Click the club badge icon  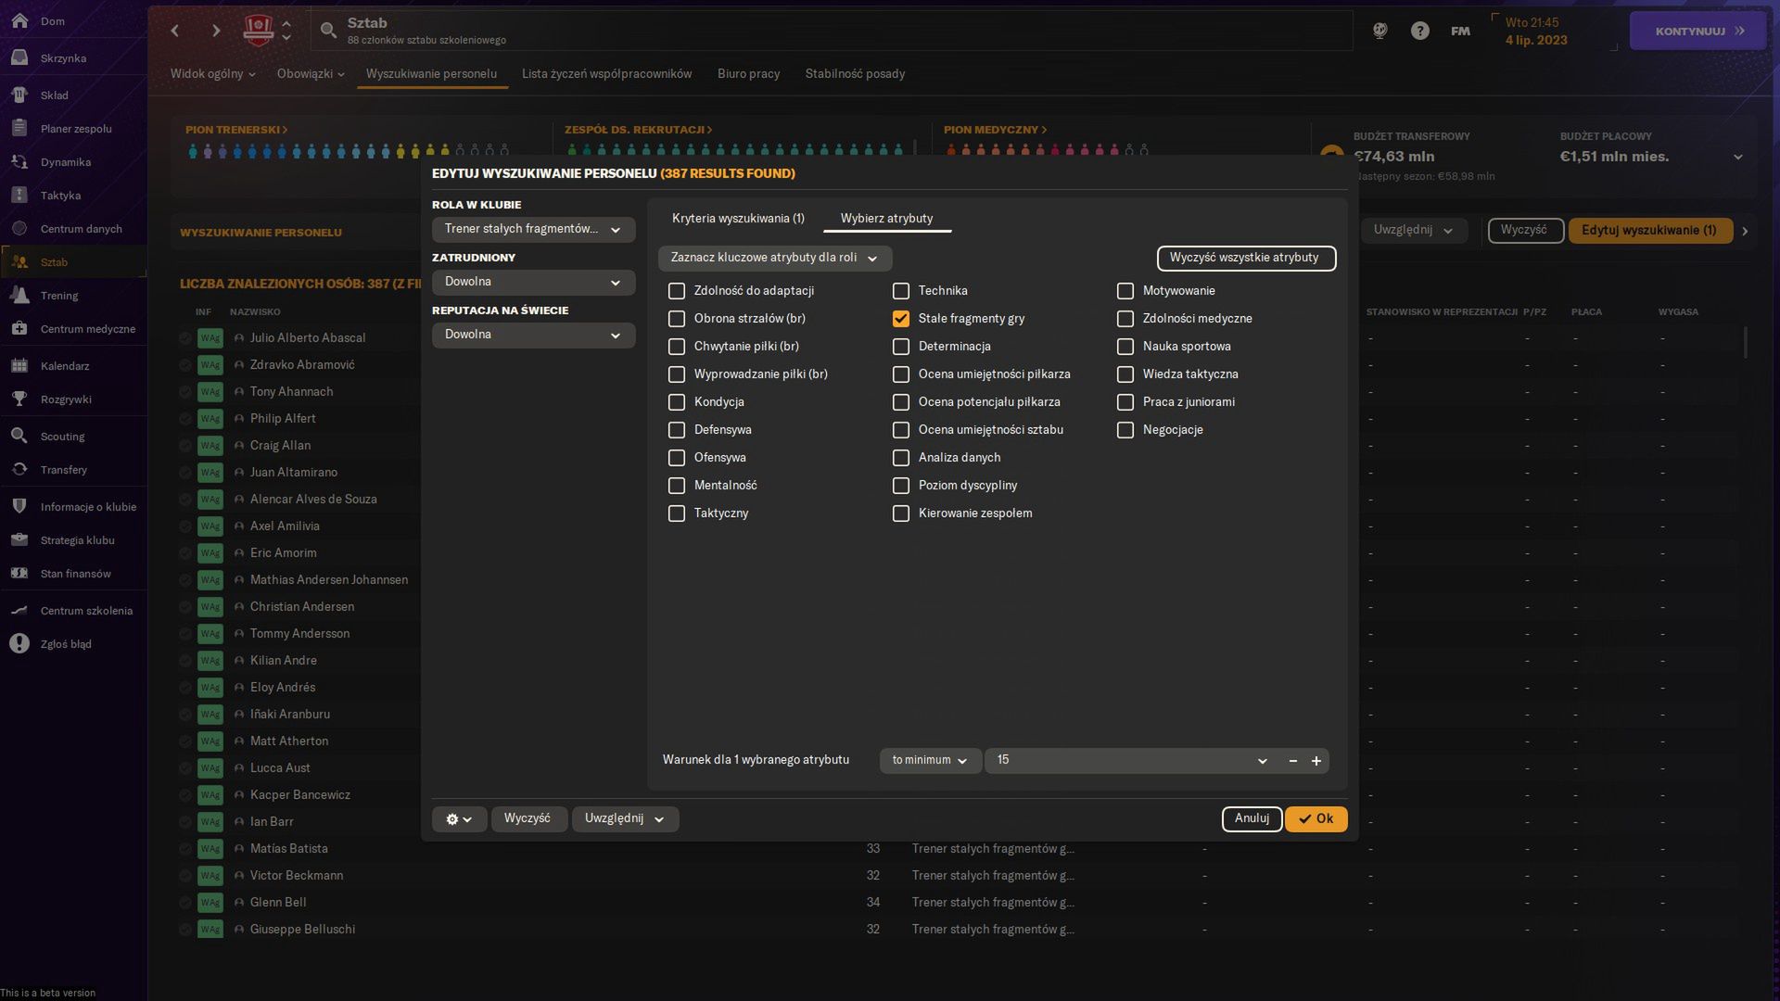click(x=258, y=31)
